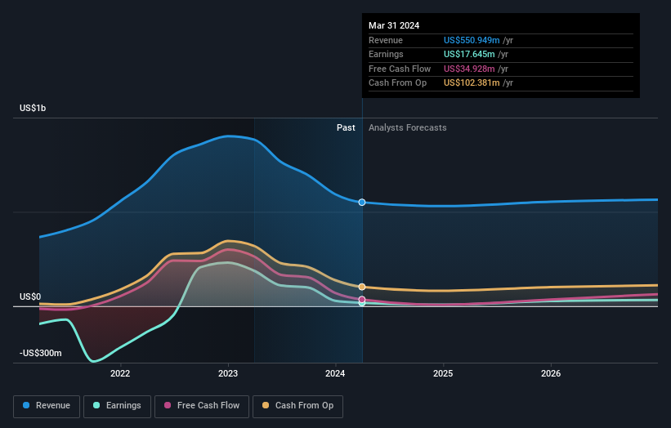Toggle the Cash From Op legend button
This screenshot has height=428, width=671.
297,406
